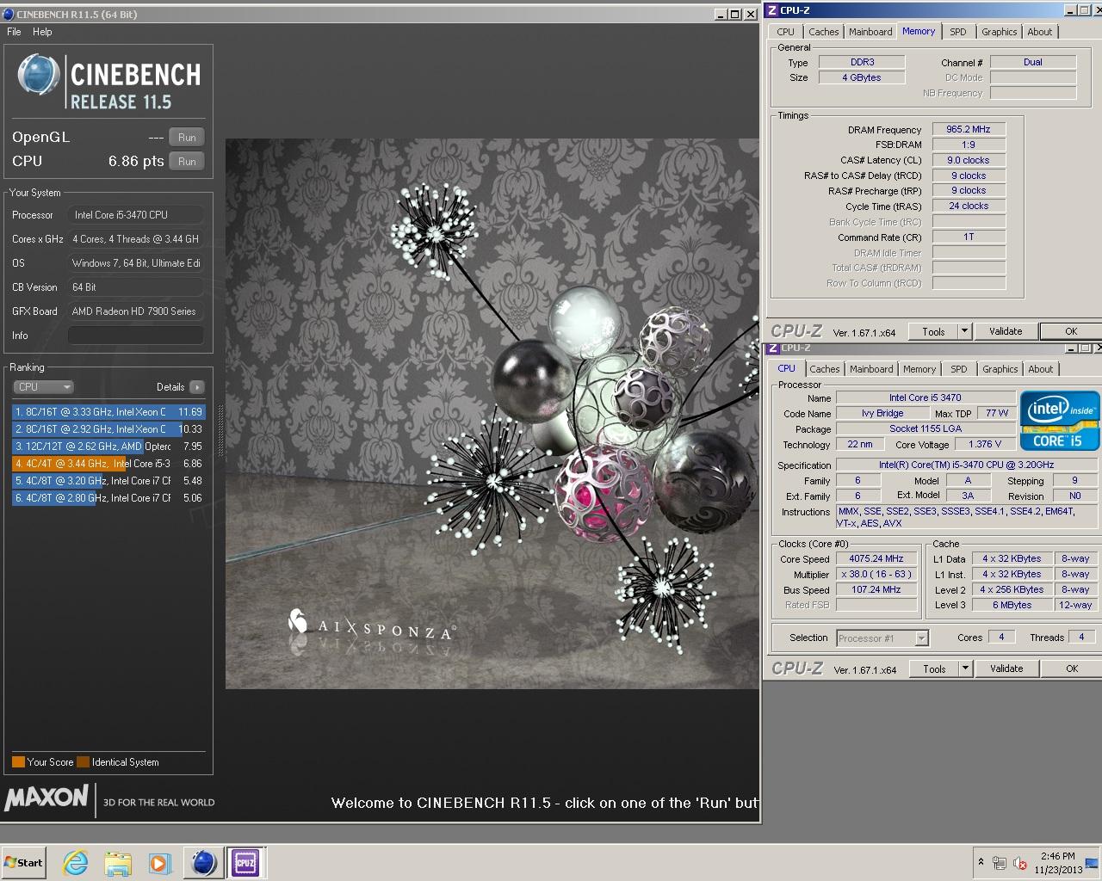Run the OpenGL benchmark

click(x=187, y=138)
